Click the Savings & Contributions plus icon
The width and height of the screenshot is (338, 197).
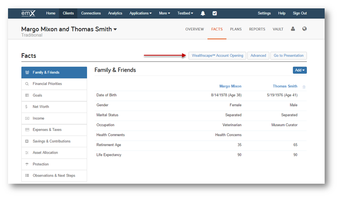click(27, 141)
